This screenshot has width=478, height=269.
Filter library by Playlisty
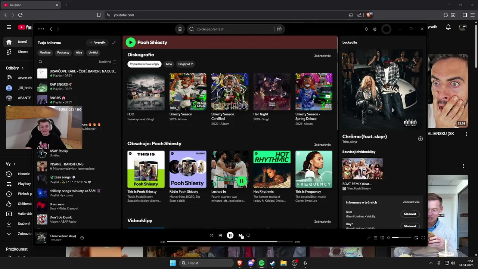(x=45, y=53)
